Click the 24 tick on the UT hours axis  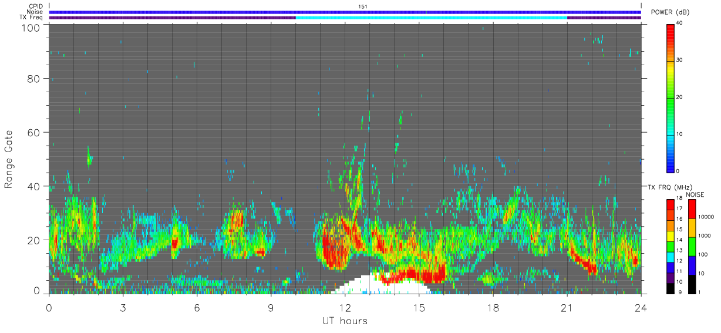641,308
